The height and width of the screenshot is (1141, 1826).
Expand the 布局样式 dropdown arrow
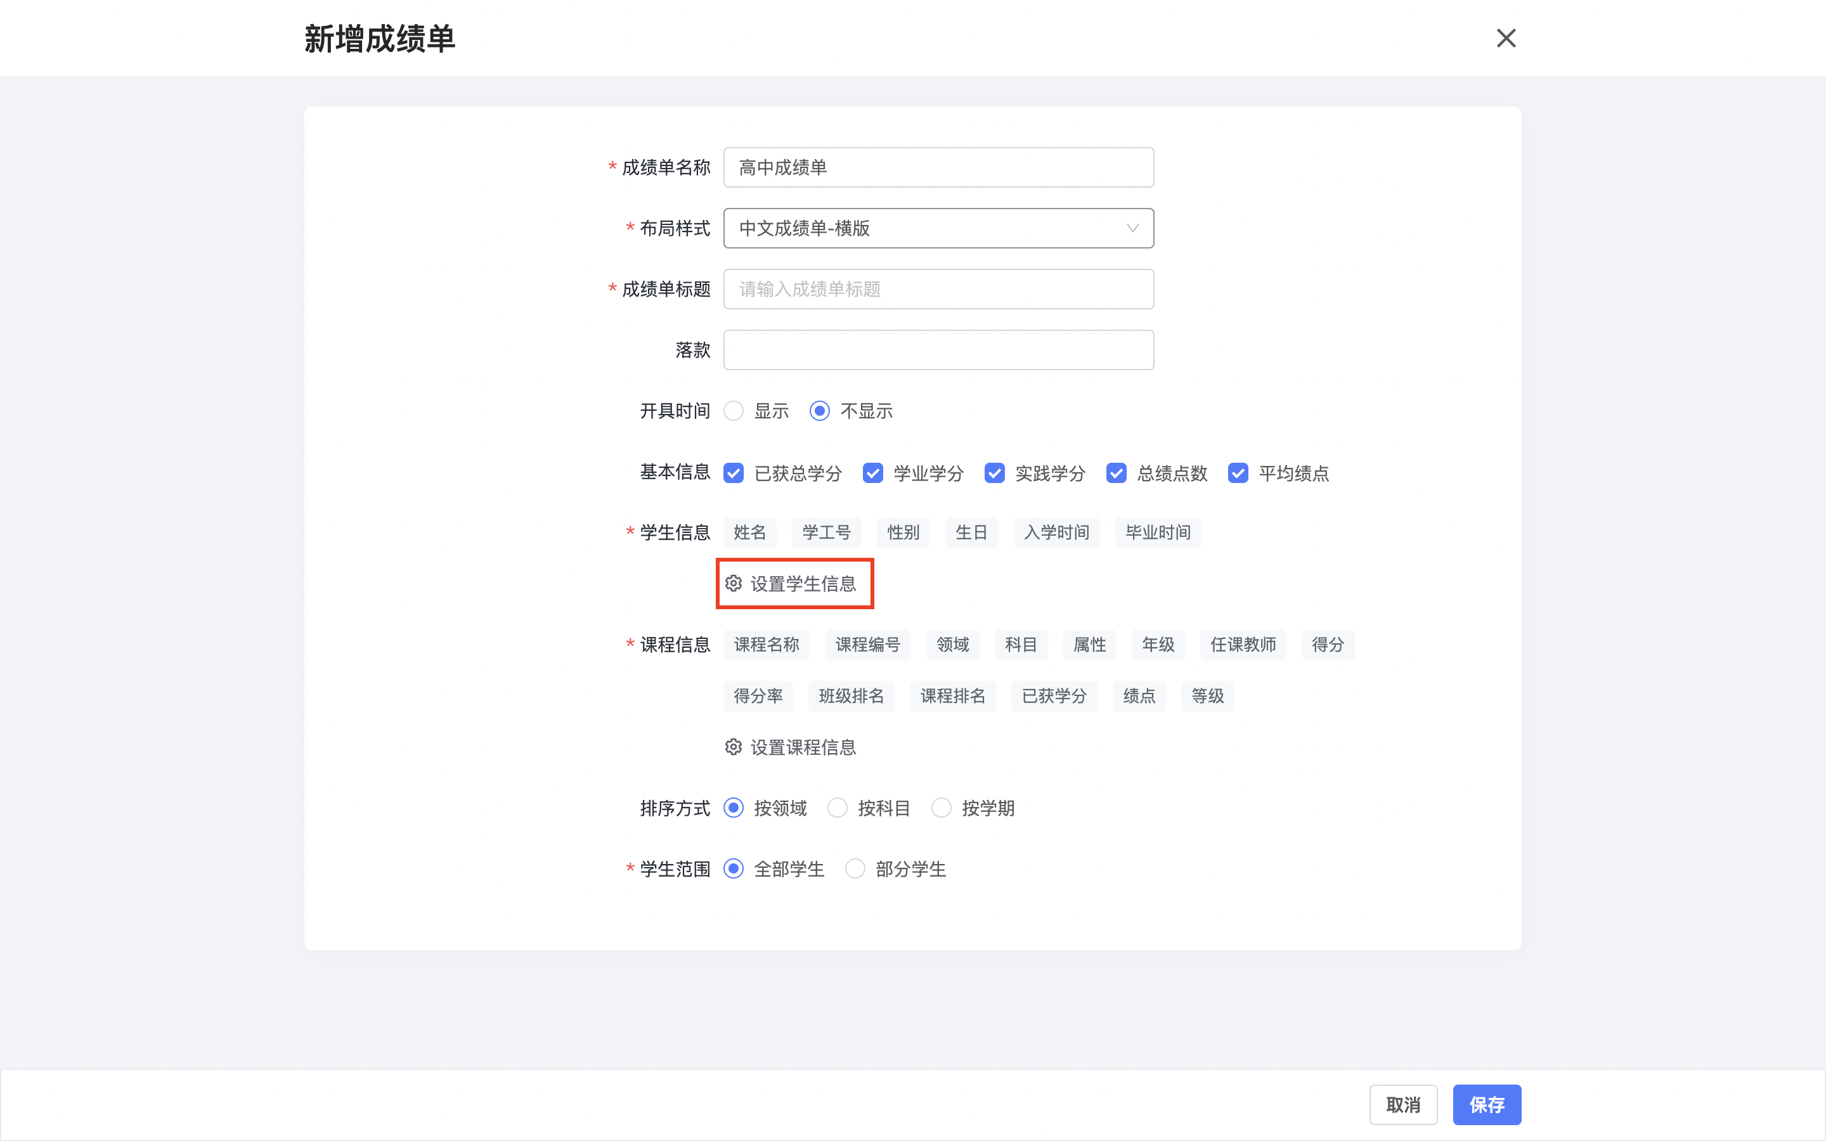point(1132,228)
